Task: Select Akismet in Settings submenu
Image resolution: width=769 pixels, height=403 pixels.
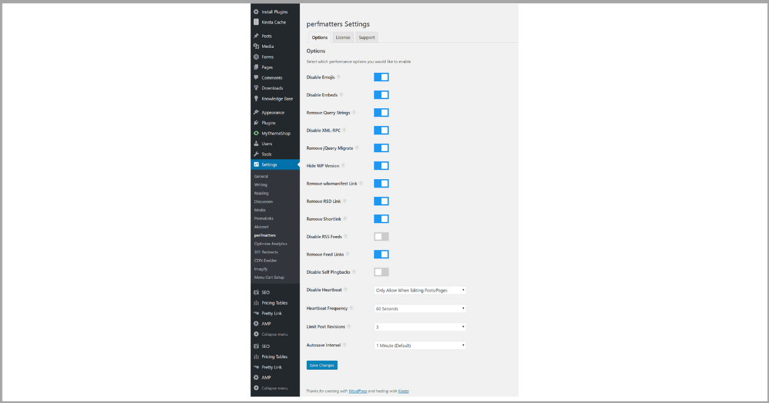Action: pyautogui.click(x=261, y=226)
